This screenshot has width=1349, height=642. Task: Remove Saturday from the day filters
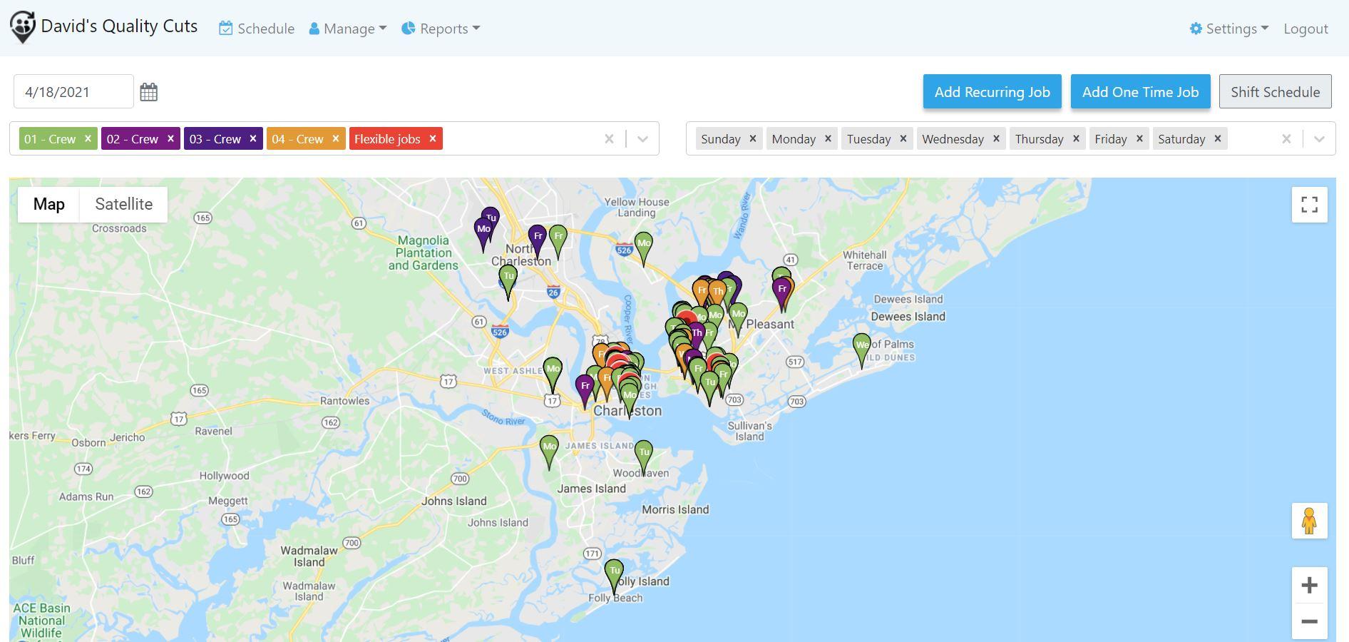tap(1218, 138)
